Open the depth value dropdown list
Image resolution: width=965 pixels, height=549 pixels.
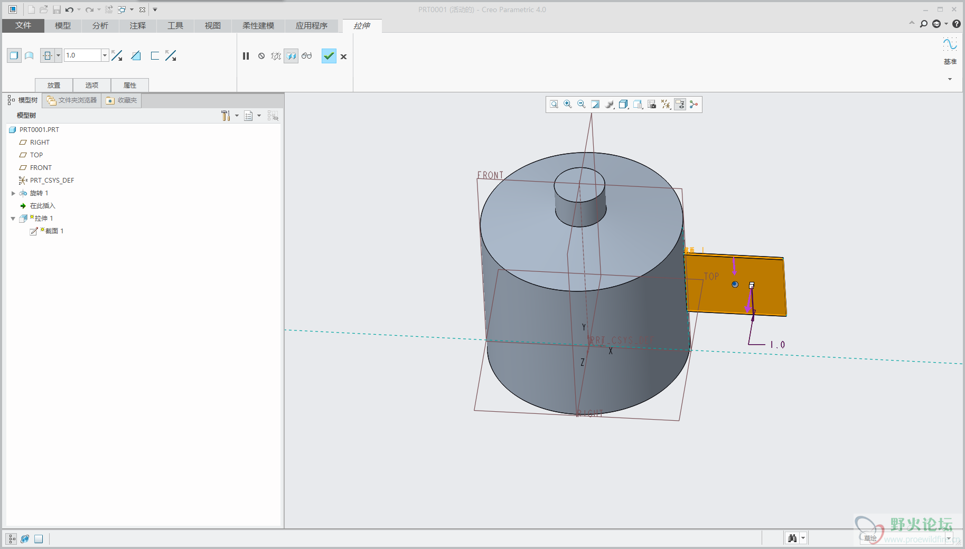(105, 55)
